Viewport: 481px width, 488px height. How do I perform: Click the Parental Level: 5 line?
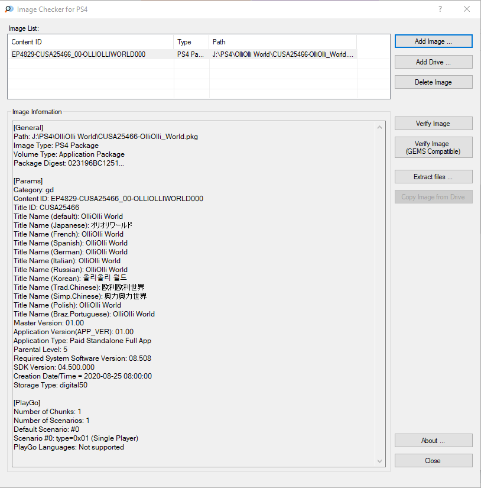tap(40, 350)
